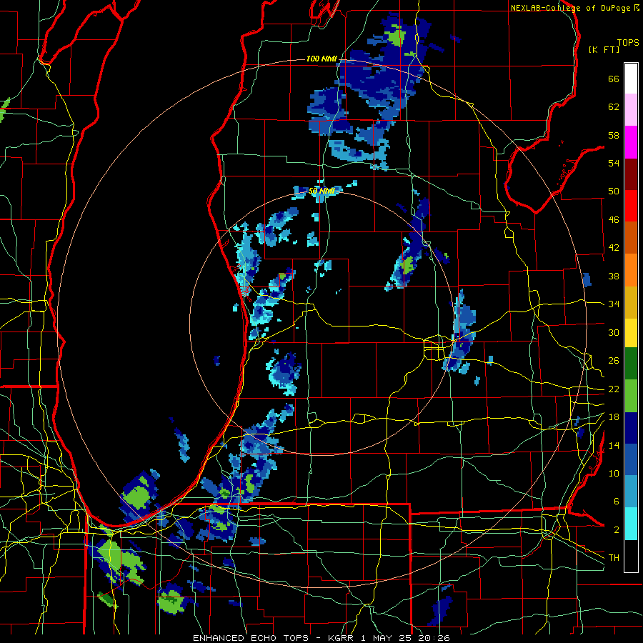This screenshot has width=643, height=643.
Task: Click the cyan legend swatch
Action: (631, 524)
